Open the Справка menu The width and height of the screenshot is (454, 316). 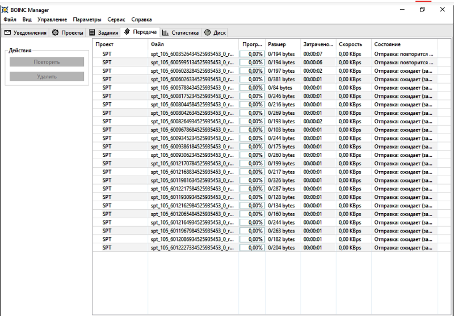pos(141,19)
